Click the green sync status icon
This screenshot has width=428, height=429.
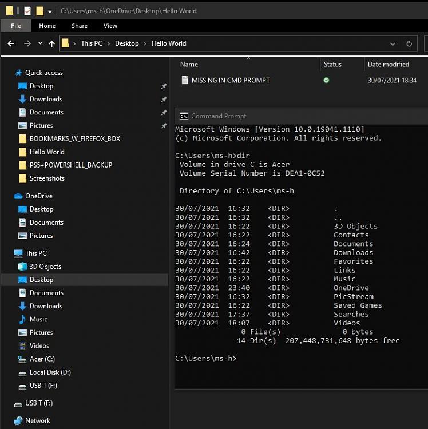326,80
